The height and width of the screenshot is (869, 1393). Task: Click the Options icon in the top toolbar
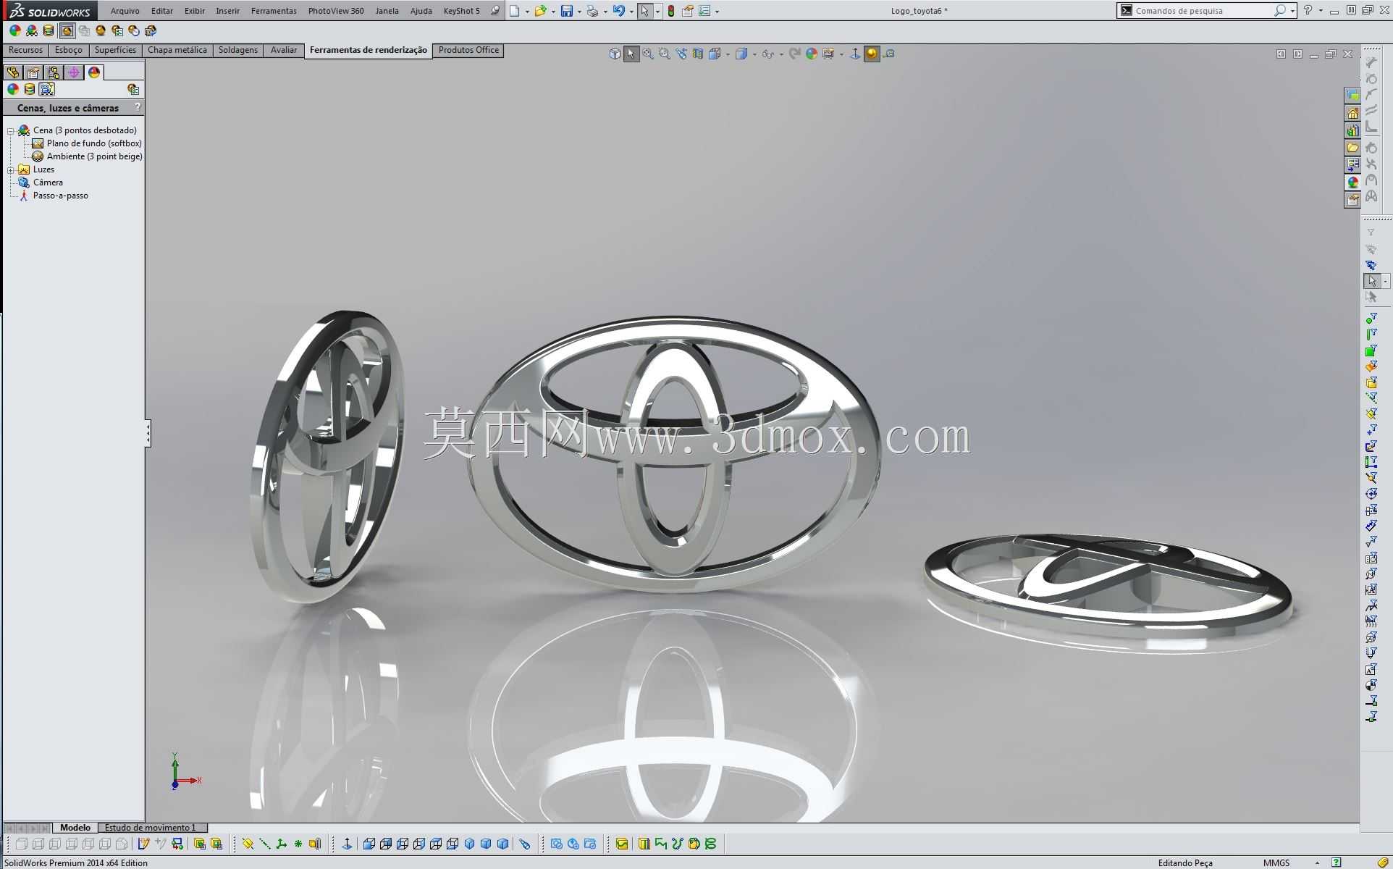click(704, 11)
